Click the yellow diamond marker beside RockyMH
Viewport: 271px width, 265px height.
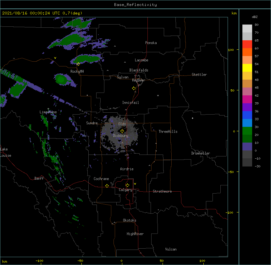coord(78,64)
